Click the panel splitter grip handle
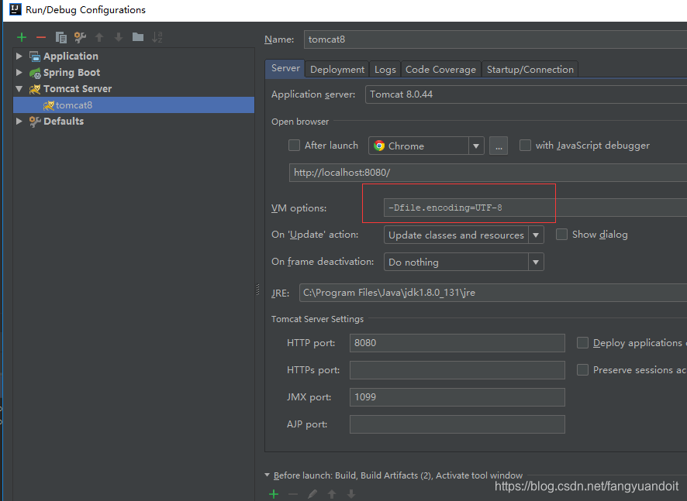The height and width of the screenshot is (501, 687). coord(257,290)
